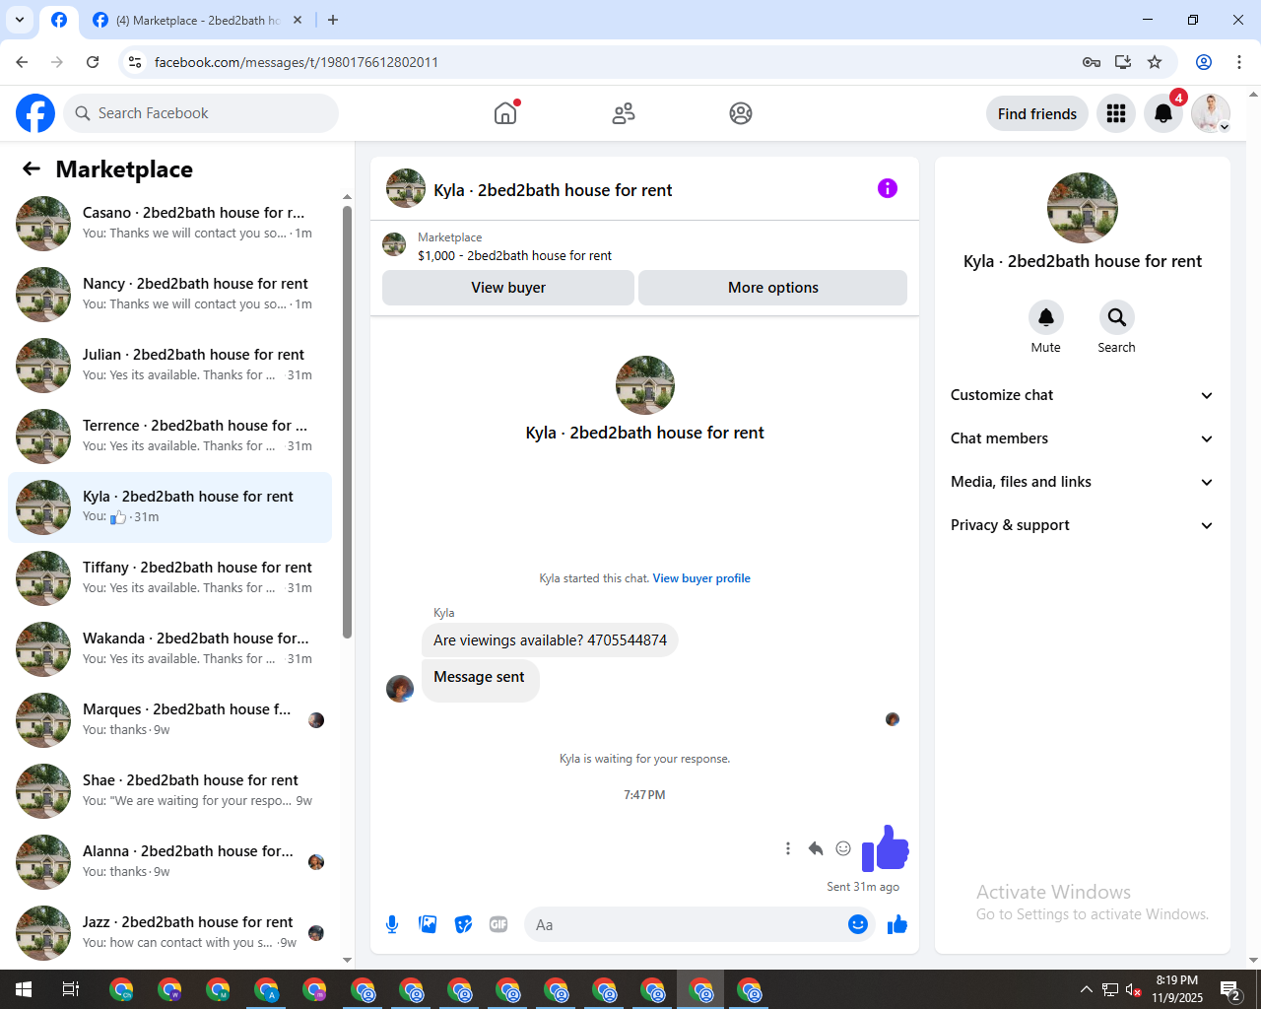Viewport: 1261px width, 1009px height.
Task: Choose a sticker from the composer
Action: (x=463, y=924)
